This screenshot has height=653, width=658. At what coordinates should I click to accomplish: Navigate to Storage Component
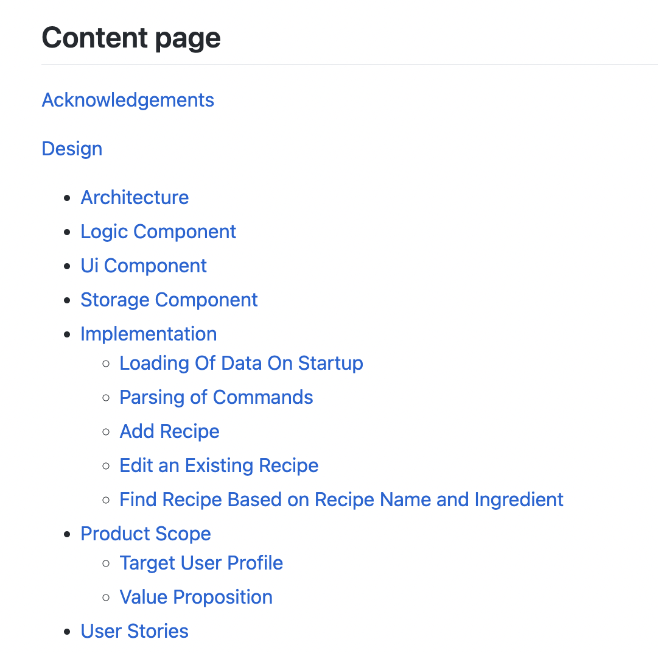tap(169, 300)
